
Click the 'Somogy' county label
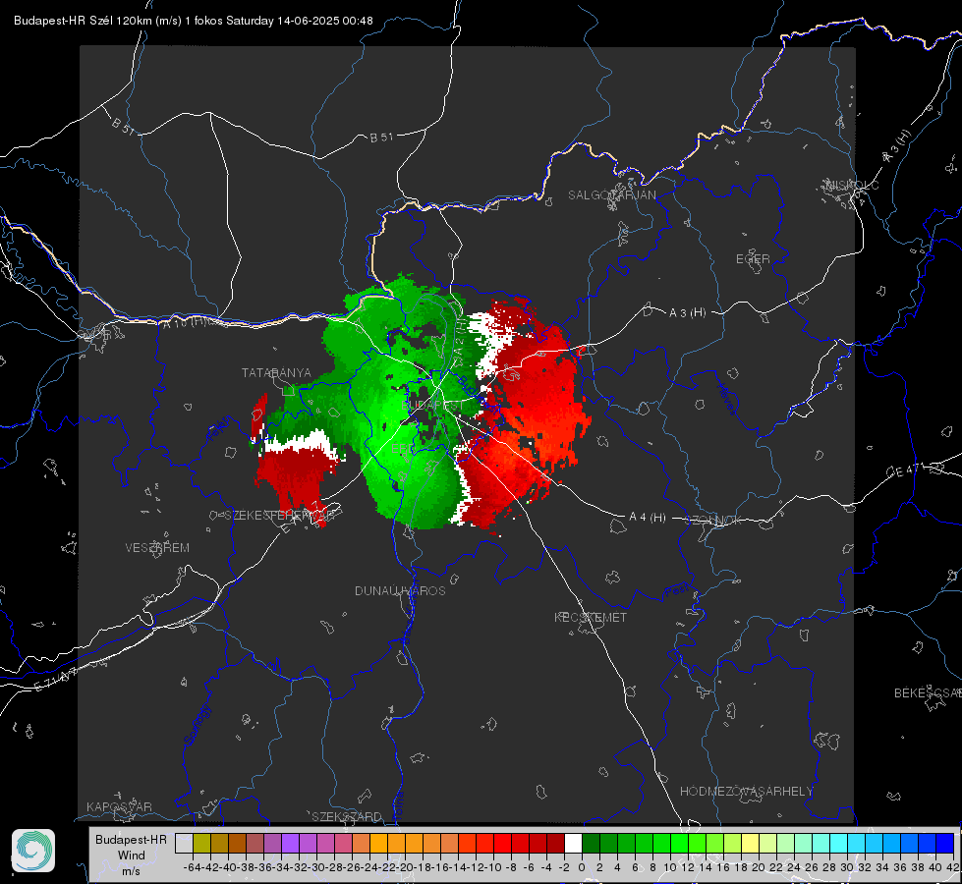[x=197, y=726]
